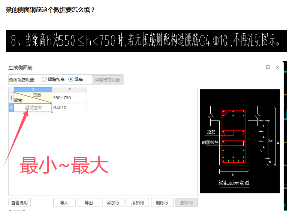Click the 梁截面示意图 beam section diagram
The width and height of the screenshot is (292, 211).
point(240,141)
